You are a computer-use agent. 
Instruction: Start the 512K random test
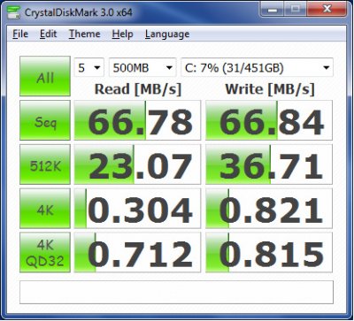tap(45, 164)
